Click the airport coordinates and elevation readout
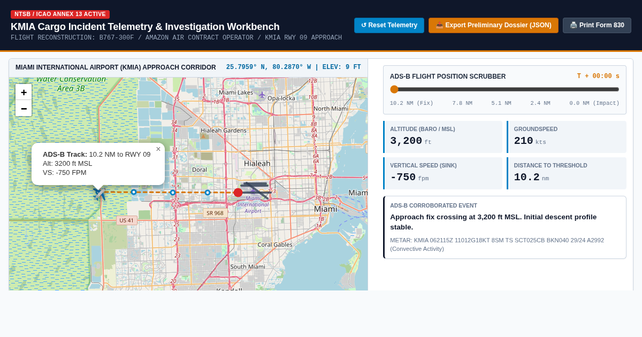The height and width of the screenshot is (337, 642). point(294,67)
